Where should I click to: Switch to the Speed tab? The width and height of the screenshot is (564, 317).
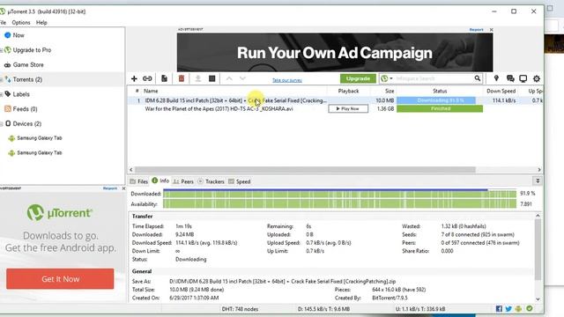click(x=240, y=181)
